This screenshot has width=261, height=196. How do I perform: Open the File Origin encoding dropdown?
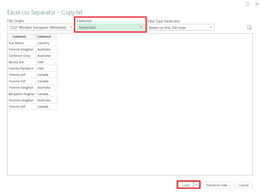point(71,27)
